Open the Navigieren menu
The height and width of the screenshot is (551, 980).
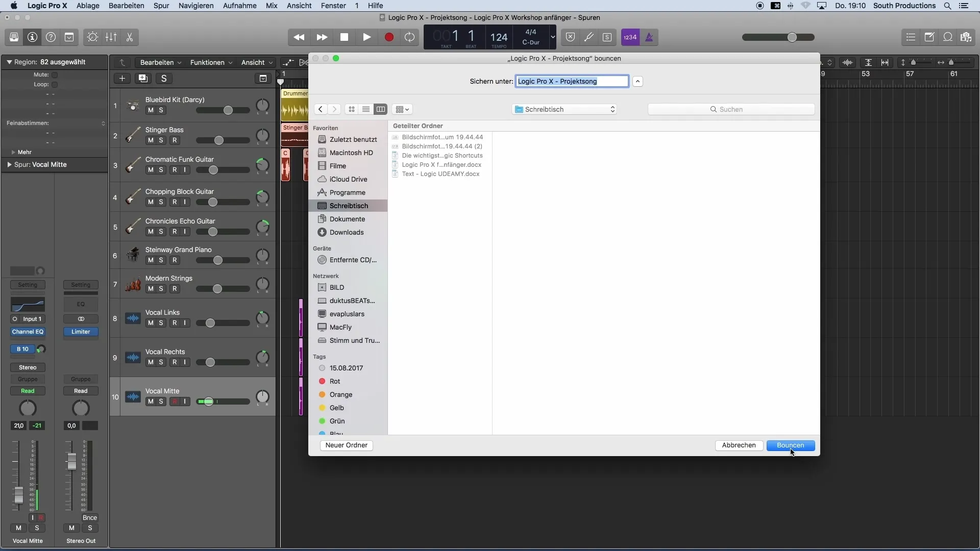(196, 6)
